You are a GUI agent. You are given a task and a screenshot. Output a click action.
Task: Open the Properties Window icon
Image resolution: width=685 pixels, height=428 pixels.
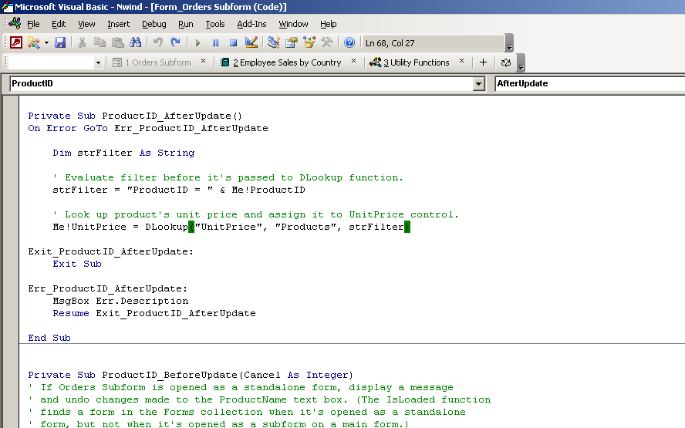292,42
